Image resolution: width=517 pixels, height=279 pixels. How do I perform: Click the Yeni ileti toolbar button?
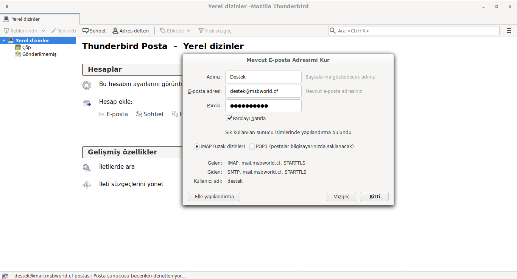(x=64, y=31)
